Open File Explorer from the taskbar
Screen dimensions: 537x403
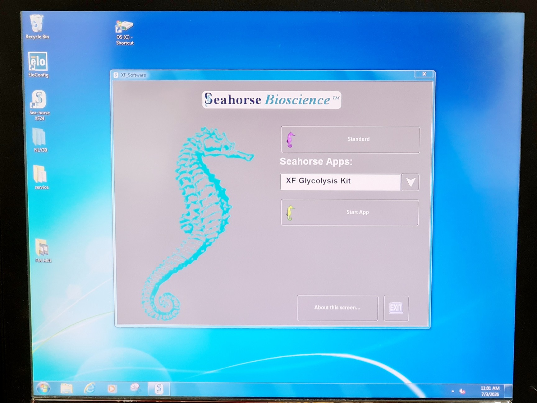click(x=66, y=388)
